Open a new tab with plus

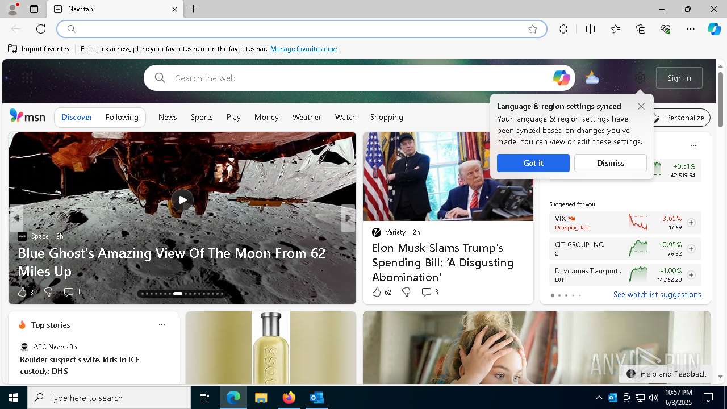pos(194,9)
